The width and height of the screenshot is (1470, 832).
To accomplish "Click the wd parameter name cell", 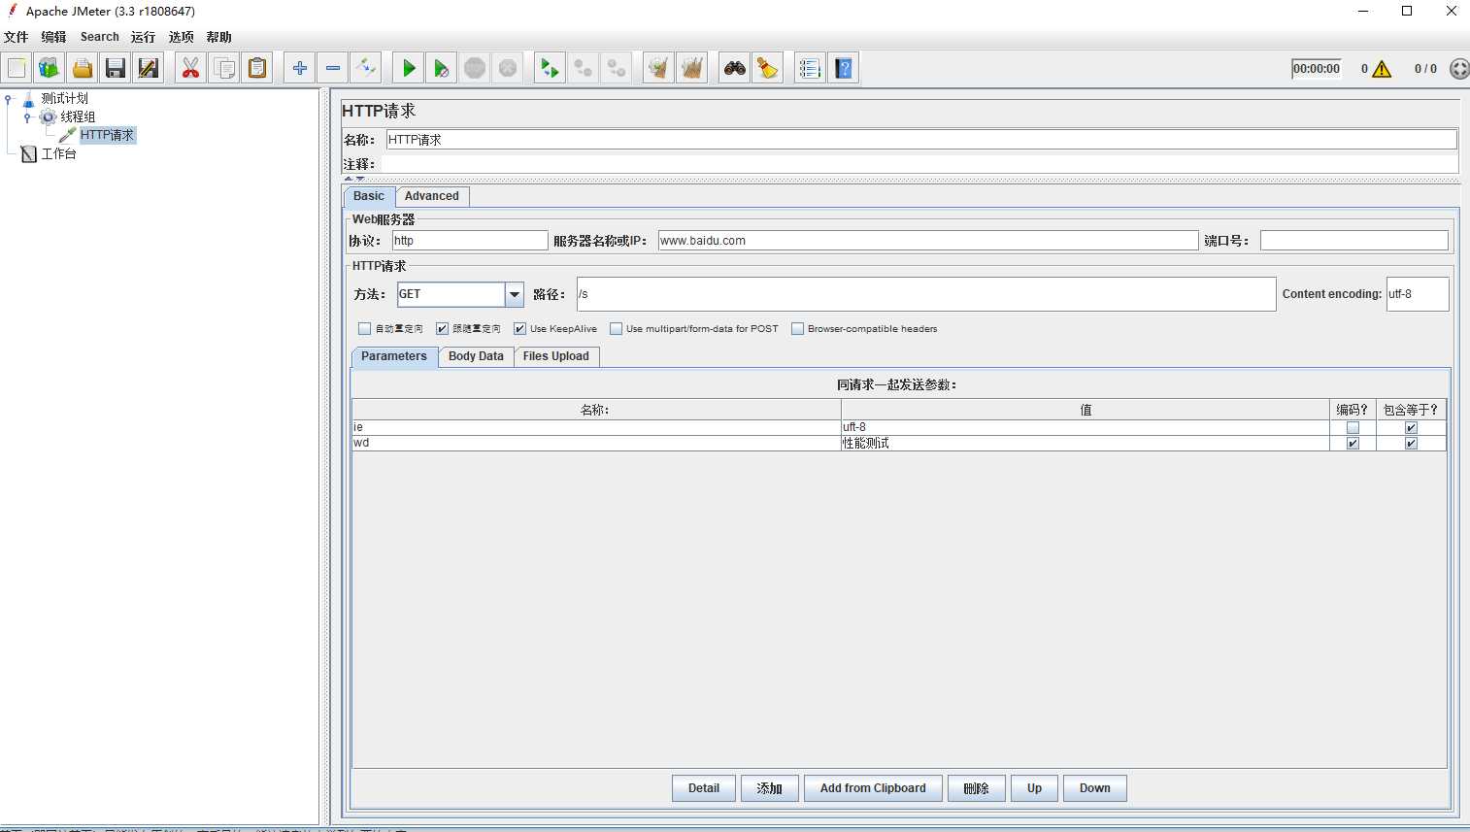I will (596, 444).
